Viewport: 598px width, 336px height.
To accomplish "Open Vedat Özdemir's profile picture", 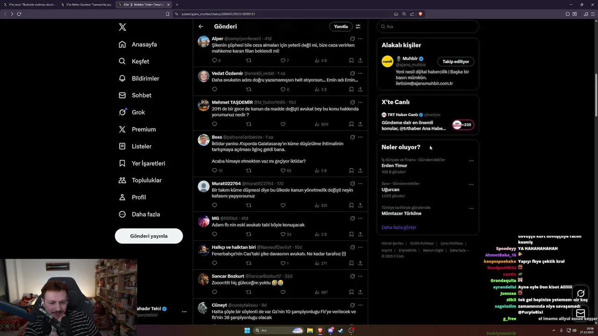I will (204, 77).
